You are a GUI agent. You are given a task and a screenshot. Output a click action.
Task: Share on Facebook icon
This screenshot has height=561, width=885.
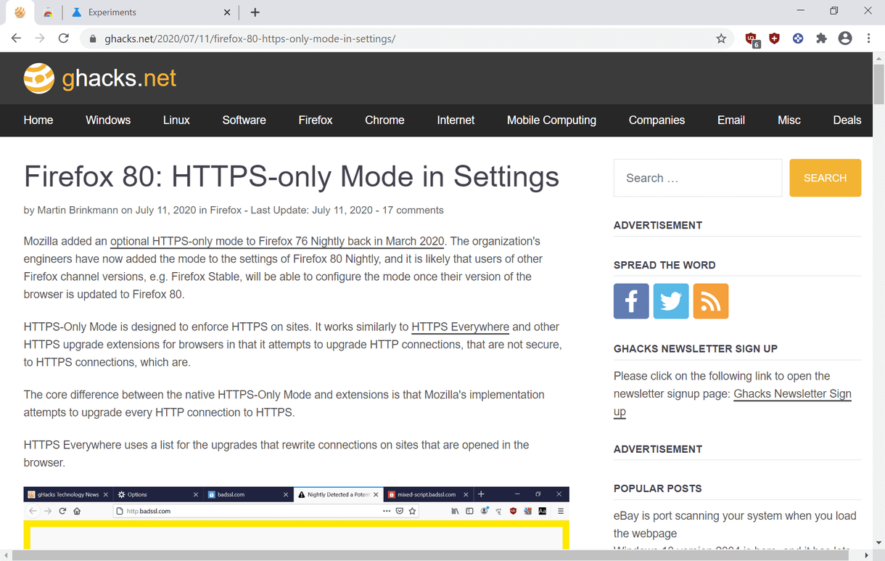(x=631, y=301)
